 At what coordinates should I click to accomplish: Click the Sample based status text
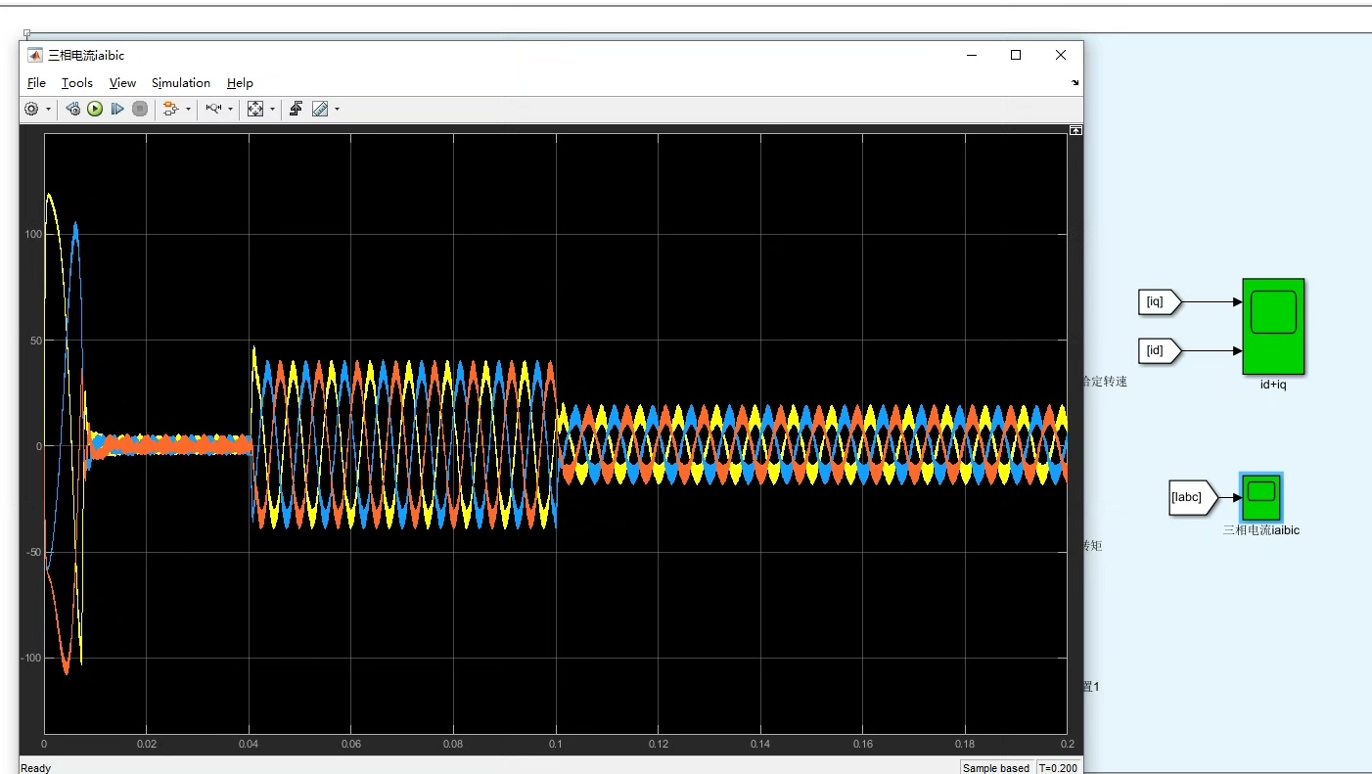click(996, 768)
